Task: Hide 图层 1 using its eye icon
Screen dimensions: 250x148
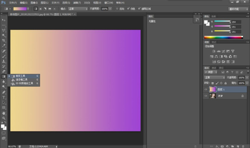Action: click(206, 90)
